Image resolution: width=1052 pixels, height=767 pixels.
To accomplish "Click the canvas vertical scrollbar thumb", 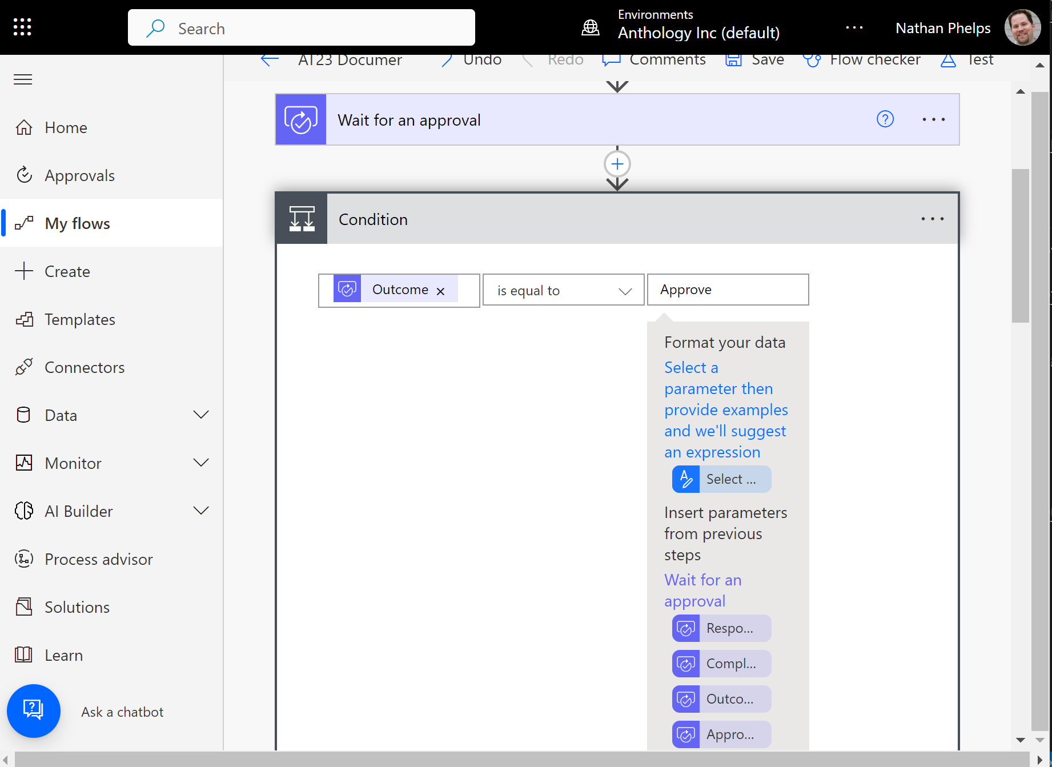I will 1020,246.
